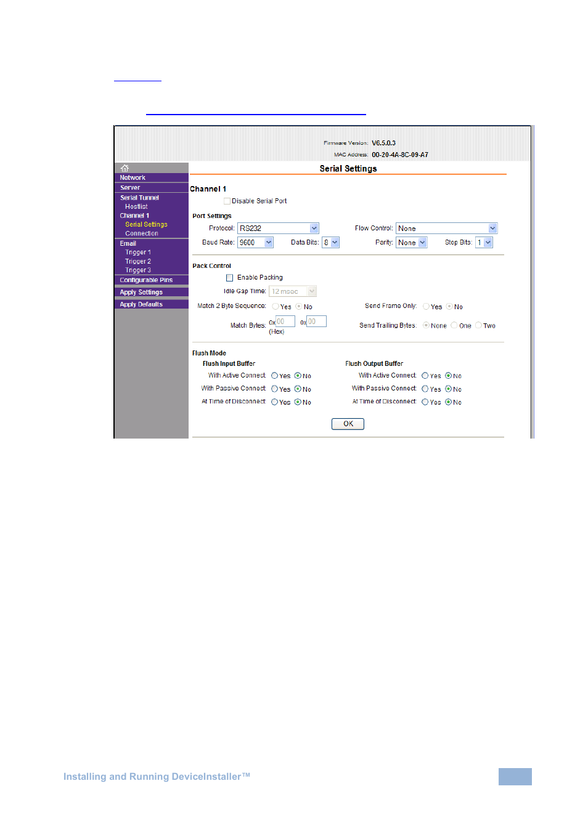Navigate to Network settings
Screen dimensions: 588x834
(x=132, y=177)
